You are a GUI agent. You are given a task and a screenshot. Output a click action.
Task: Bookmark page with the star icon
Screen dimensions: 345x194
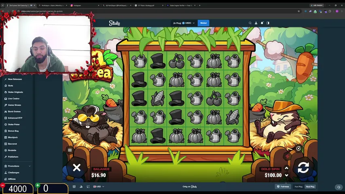298,11
